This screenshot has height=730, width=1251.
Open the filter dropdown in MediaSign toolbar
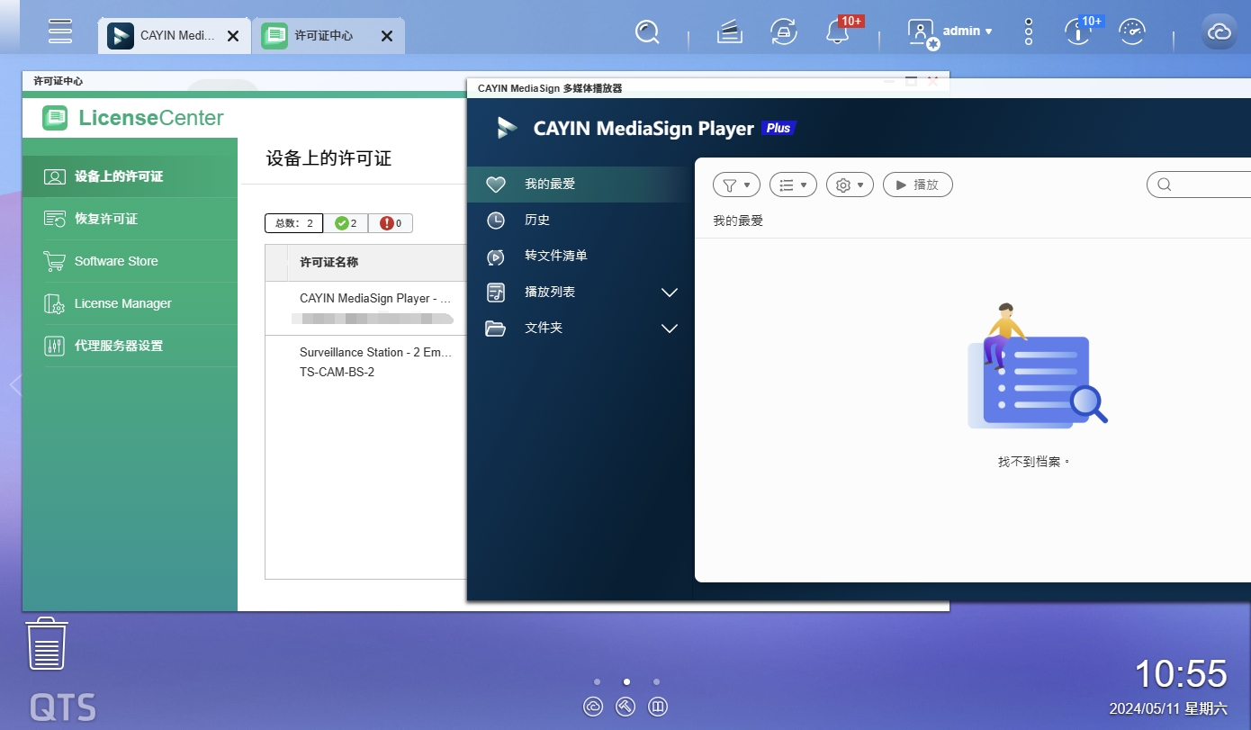tap(736, 185)
